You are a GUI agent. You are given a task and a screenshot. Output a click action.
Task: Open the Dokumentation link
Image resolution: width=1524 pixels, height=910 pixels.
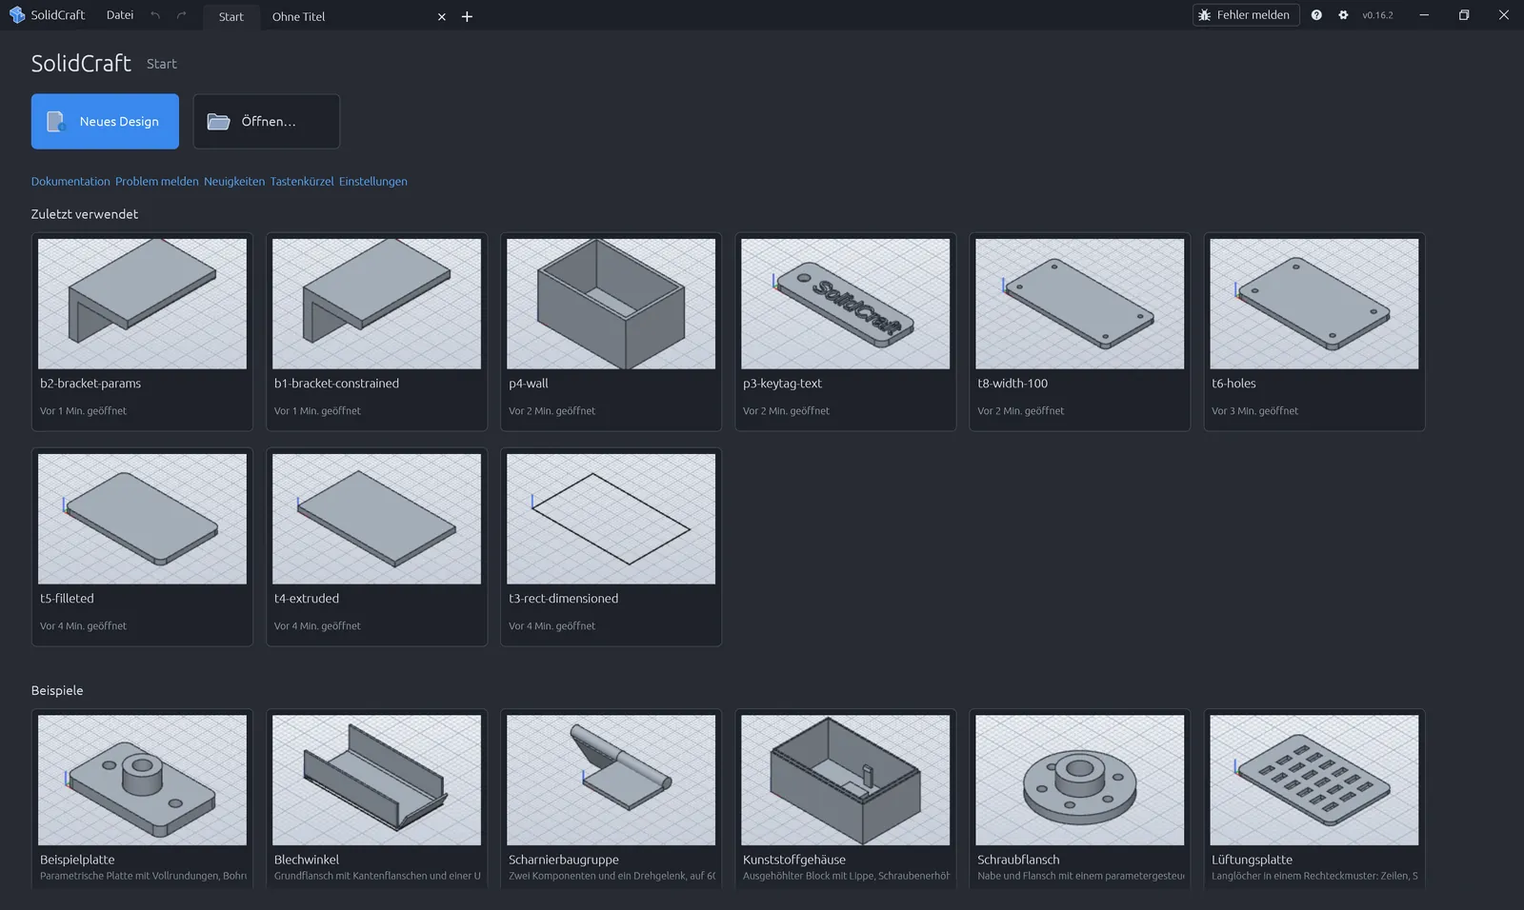(x=70, y=182)
